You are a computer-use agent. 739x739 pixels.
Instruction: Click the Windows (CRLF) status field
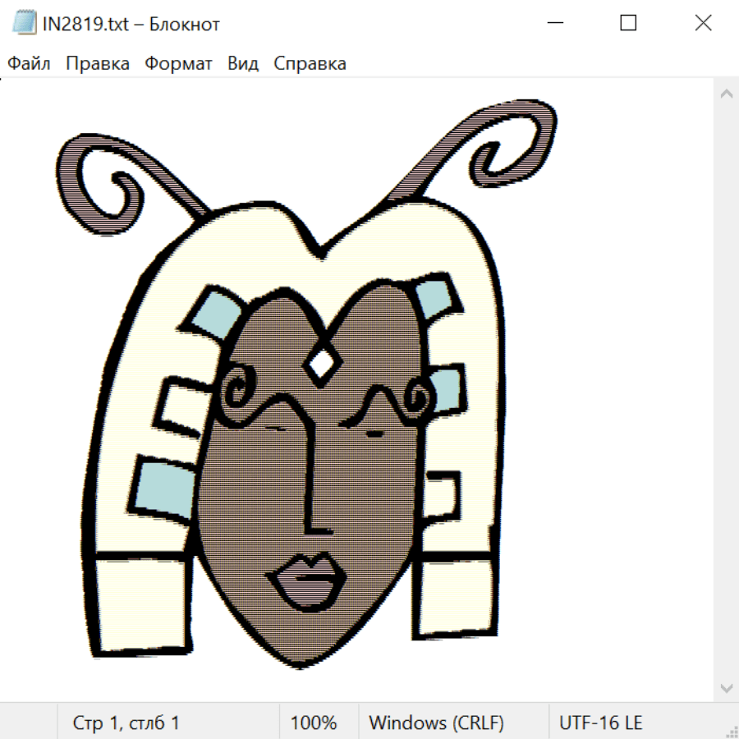point(436,723)
